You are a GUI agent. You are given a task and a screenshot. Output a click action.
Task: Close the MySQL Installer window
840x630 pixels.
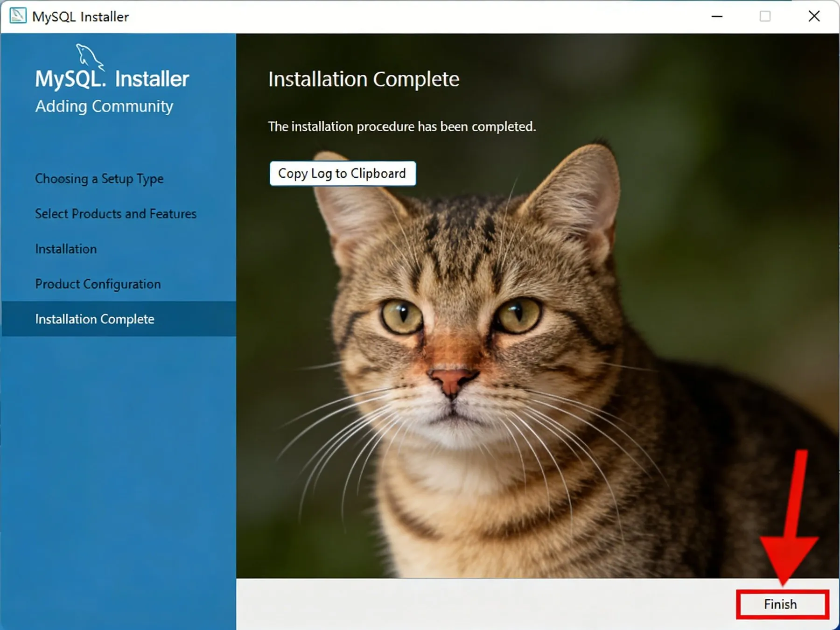[x=814, y=16]
